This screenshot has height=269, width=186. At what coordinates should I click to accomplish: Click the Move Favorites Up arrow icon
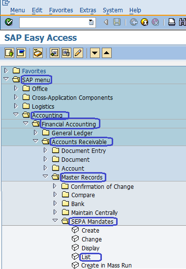[107, 53]
